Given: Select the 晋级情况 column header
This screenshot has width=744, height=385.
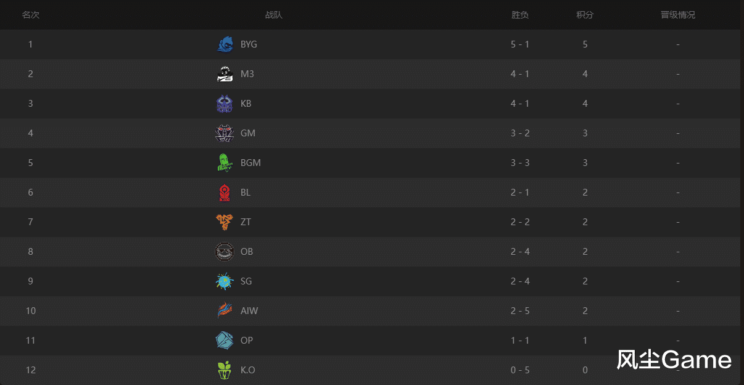Looking at the screenshot, I should pos(678,15).
